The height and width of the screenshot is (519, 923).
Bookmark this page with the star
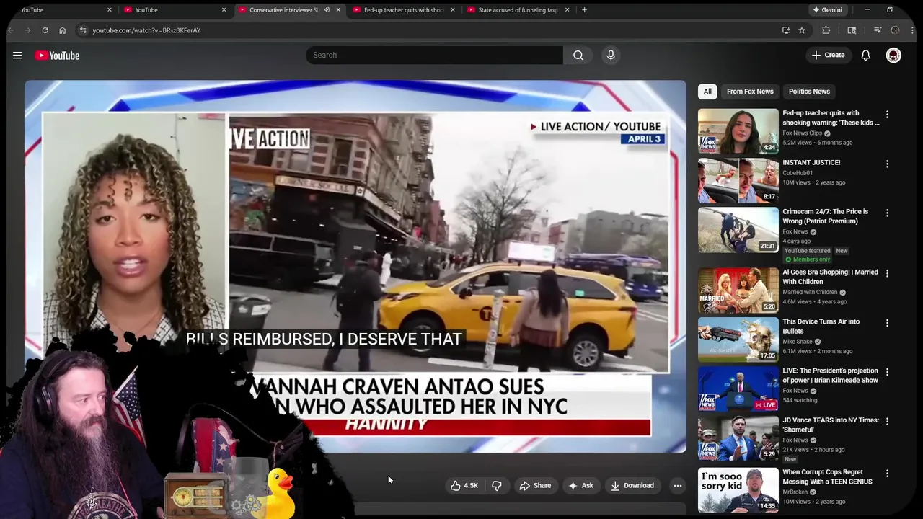click(801, 30)
